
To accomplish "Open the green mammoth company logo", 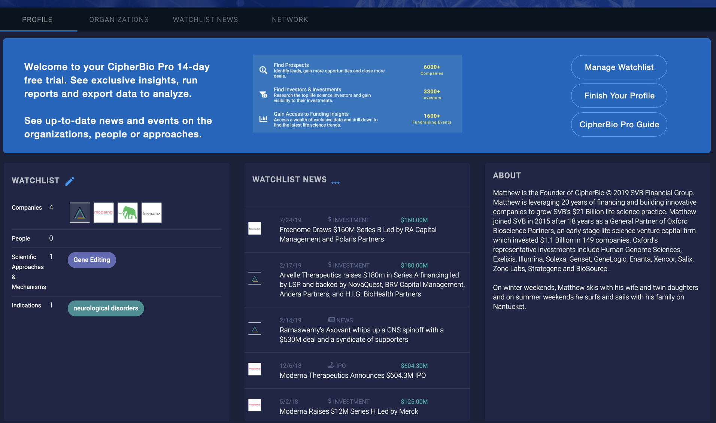I will coord(127,213).
